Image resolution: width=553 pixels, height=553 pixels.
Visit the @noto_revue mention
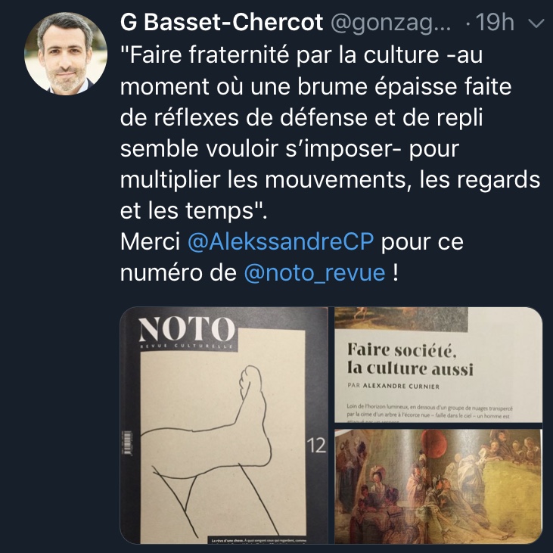pos(315,273)
